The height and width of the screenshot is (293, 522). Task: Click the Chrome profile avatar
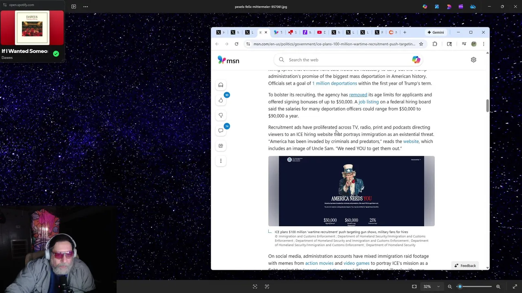[x=474, y=44]
